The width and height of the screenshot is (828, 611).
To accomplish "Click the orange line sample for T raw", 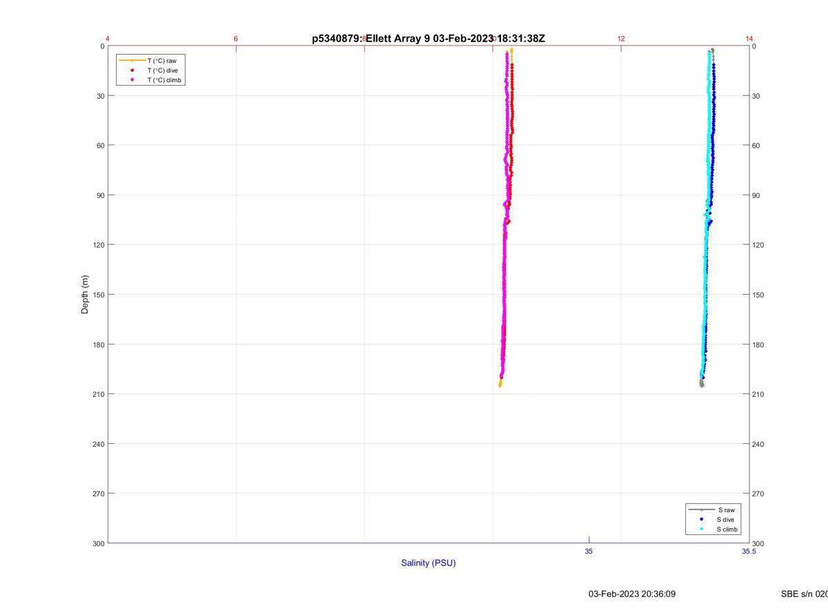I will pos(132,61).
